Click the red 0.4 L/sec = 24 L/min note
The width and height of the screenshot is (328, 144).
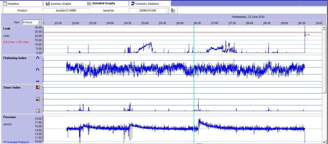(x=16, y=42)
